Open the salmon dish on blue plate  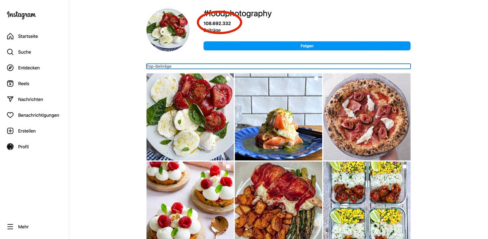pos(279,117)
